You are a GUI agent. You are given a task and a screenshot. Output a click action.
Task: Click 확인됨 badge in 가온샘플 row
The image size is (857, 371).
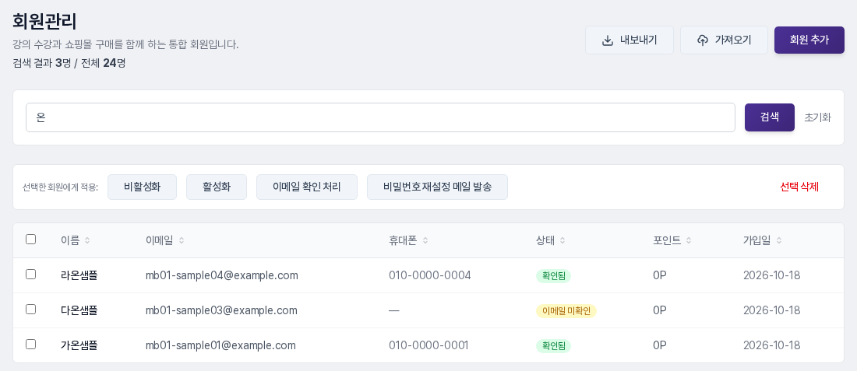pos(553,346)
